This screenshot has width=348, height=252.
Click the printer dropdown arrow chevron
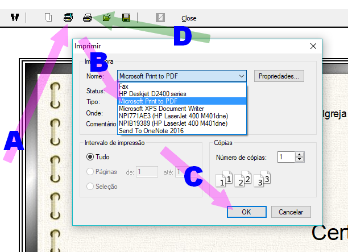[242, 76]
